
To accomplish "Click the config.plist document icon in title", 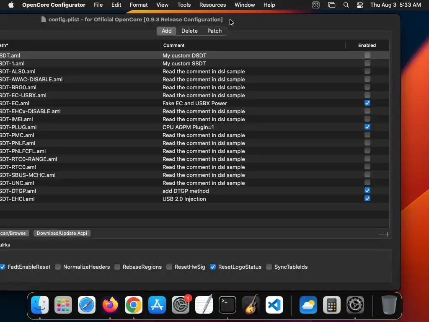I will tap(43, 19).
